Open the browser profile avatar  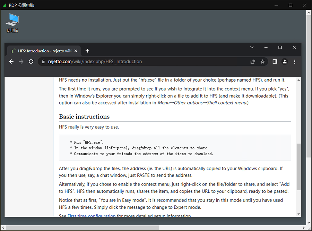pyautogui.click(x=285, y=61)
